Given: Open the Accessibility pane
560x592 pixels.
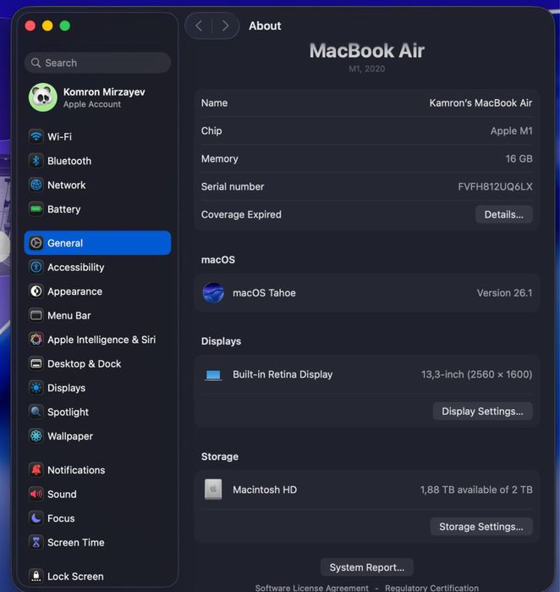Looking at the screenshot, I should pyautogui.click(x=97, y=267).
